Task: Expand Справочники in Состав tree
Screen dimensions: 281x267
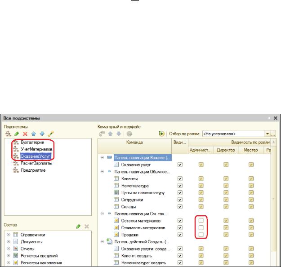Action: click(9, 235)
